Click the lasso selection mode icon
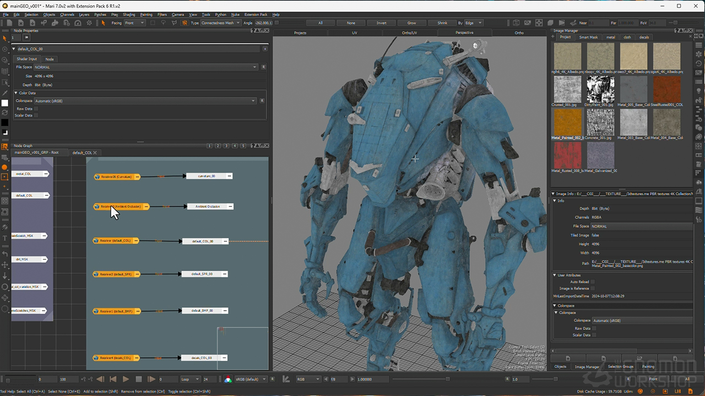The width and height of the screenshot is (705, 396). (163, 23)
